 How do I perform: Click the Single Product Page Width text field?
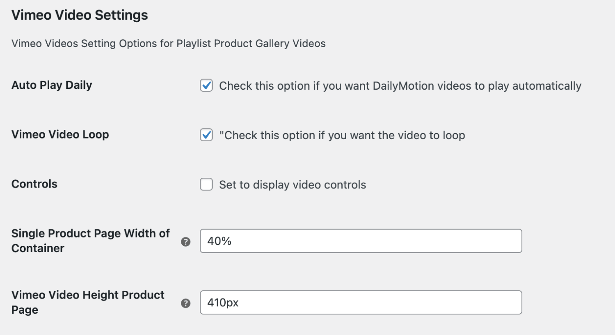[x=360, y=241]
